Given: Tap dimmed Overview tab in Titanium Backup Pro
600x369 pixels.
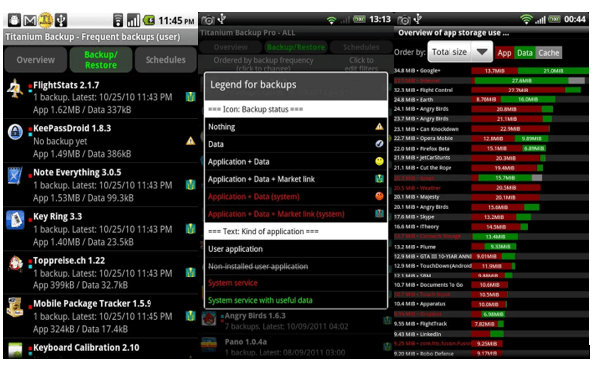Looking at the screenshot, I should (x=231, y=47).
